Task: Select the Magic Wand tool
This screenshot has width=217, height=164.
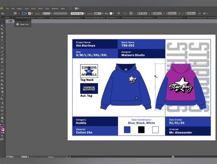Action: tap(2, 30)
